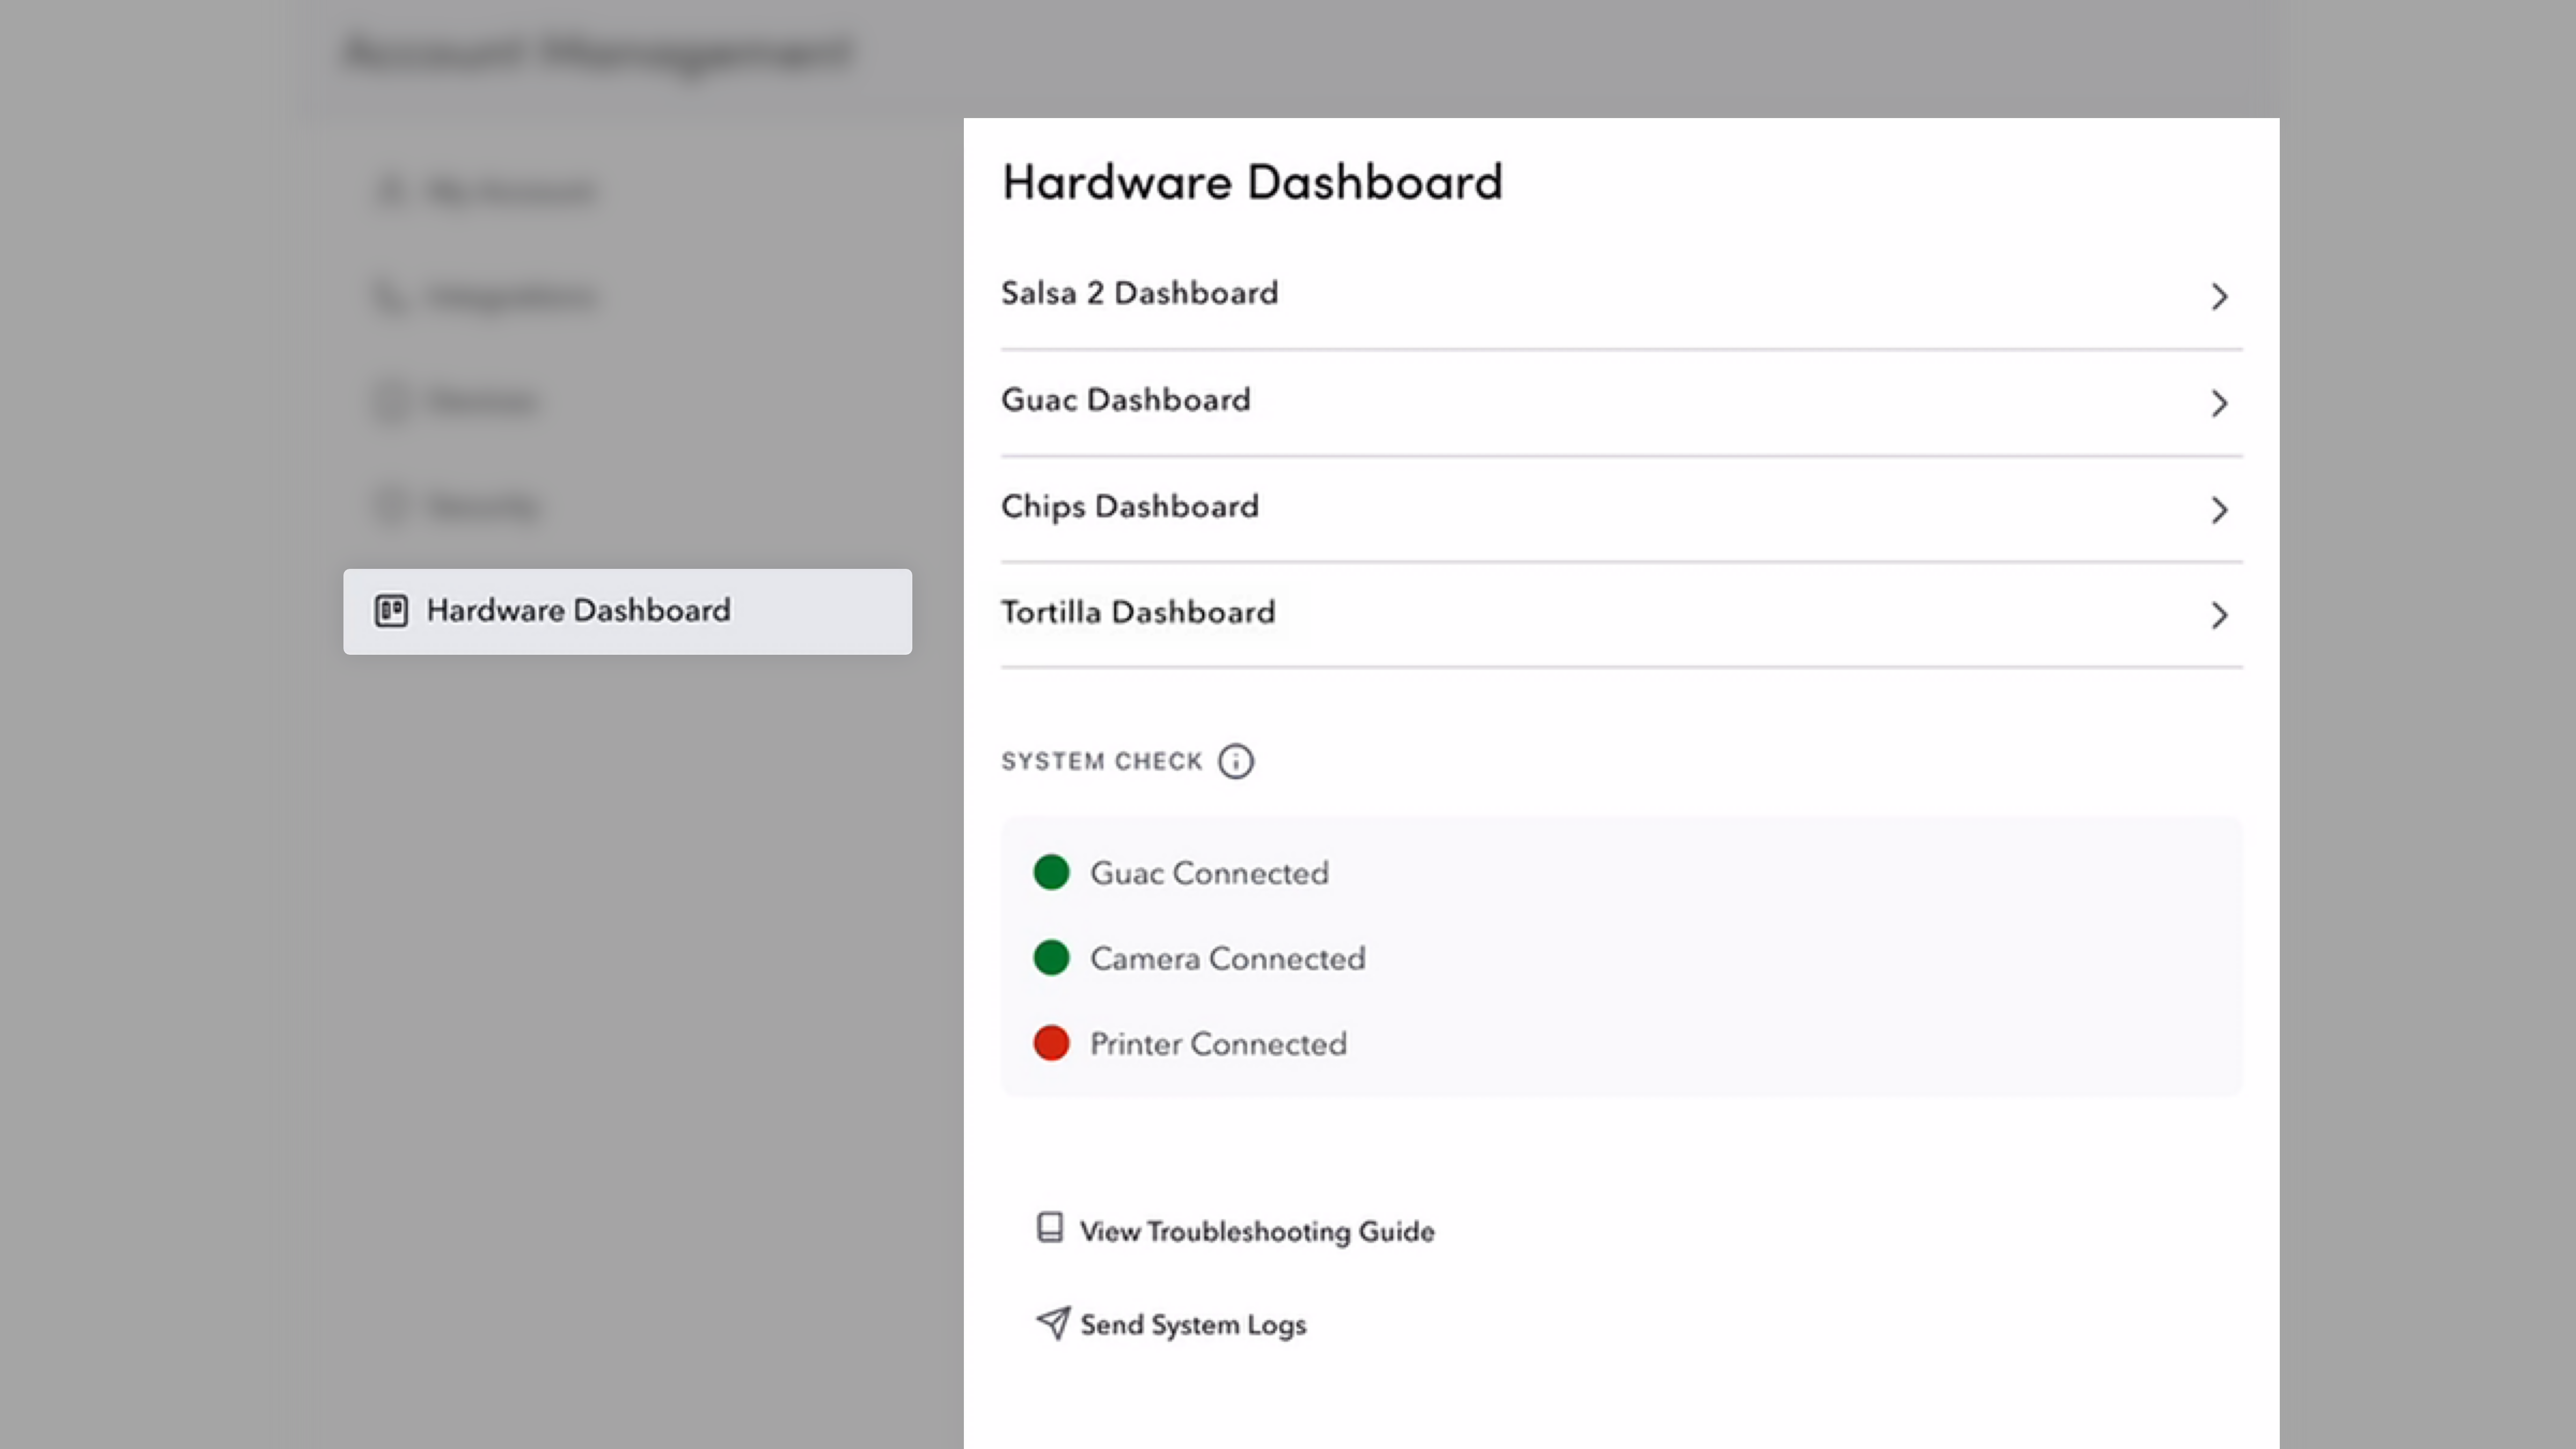Click the Hardware Dashboard sidebar icon
Viewport: 2576px width, 1449px height.
point(391,610)
